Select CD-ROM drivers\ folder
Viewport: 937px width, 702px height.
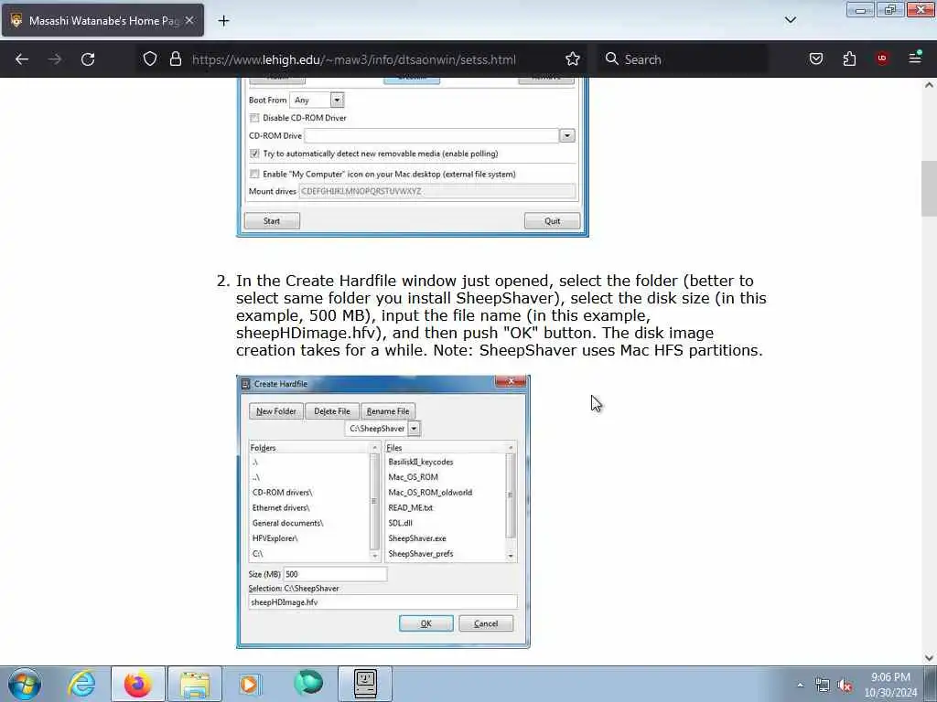point(282,493)
